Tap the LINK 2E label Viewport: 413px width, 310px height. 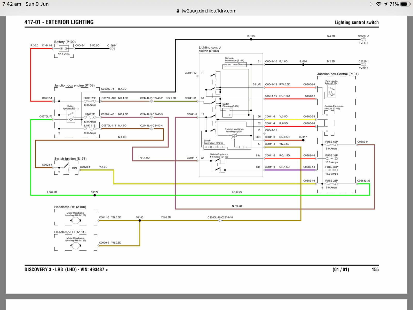[x=90, y=114]
